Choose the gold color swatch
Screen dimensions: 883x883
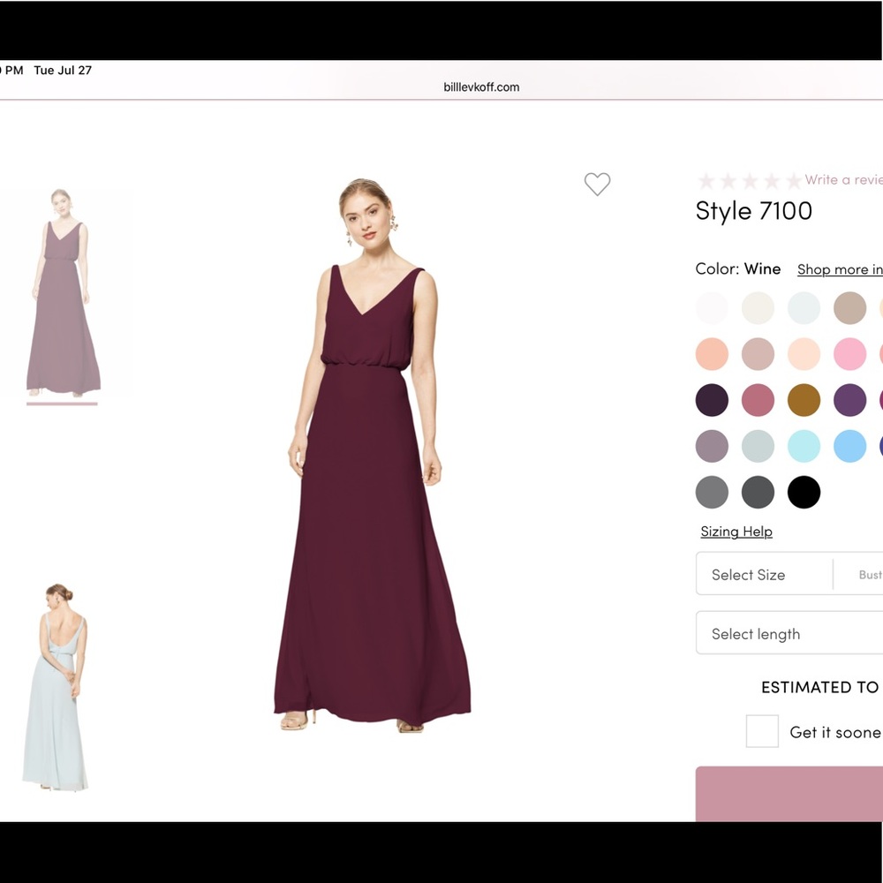(804, 399)
